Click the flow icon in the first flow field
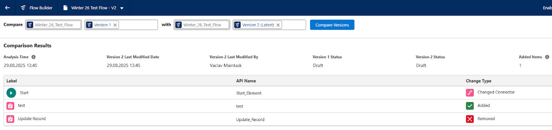Image resolution: width=552 pixels, height=130 pixels. [30, 25]
